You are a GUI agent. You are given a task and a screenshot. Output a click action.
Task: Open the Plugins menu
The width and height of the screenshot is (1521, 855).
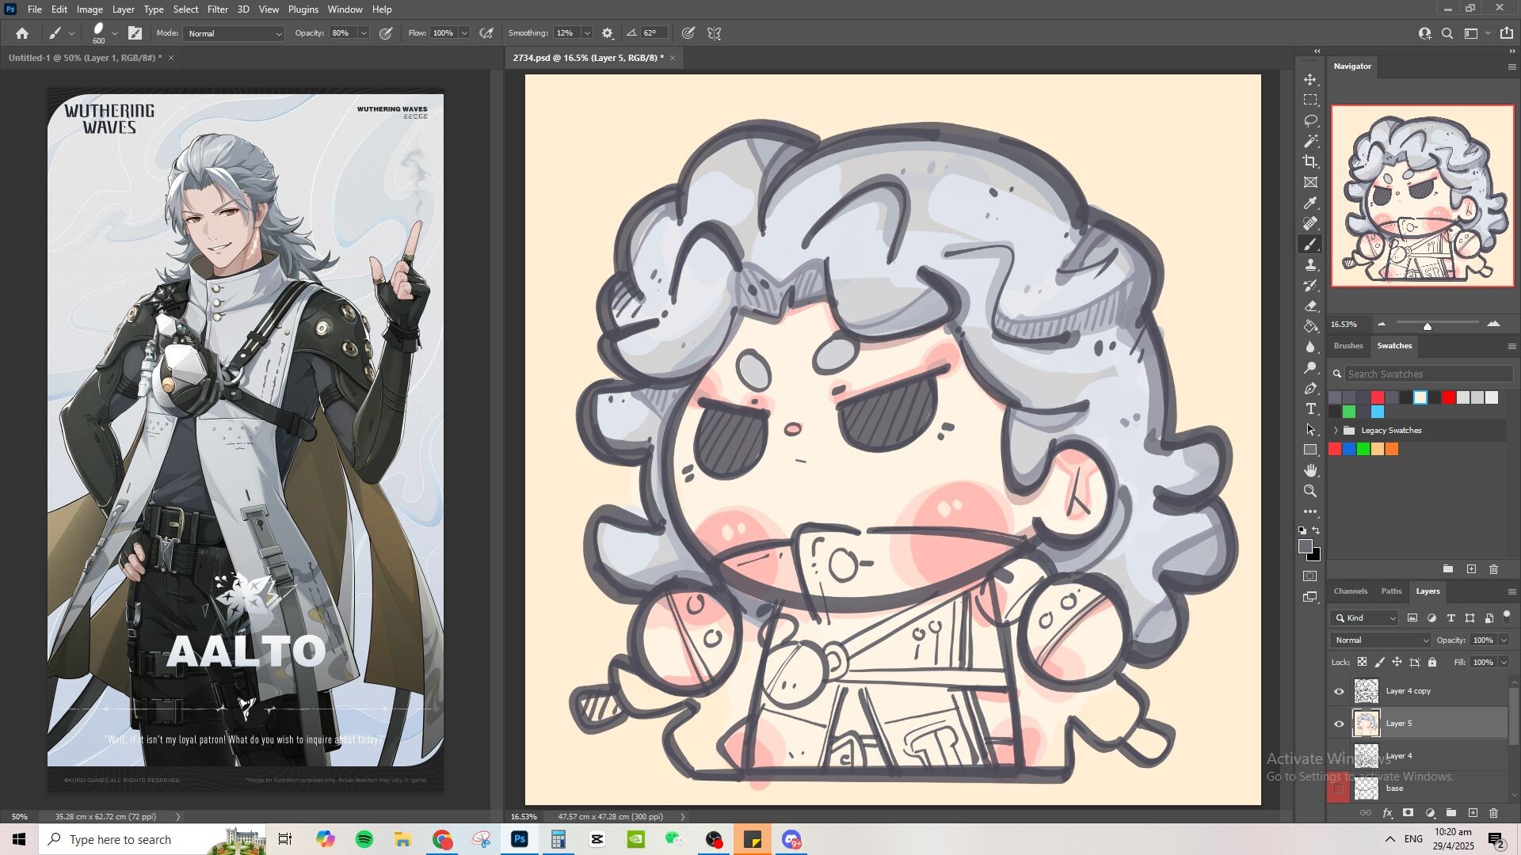click(x=303, y=9)
